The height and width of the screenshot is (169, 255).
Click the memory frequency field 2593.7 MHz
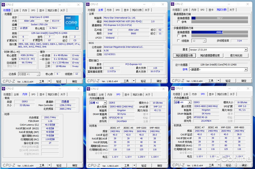click(50, 118)
